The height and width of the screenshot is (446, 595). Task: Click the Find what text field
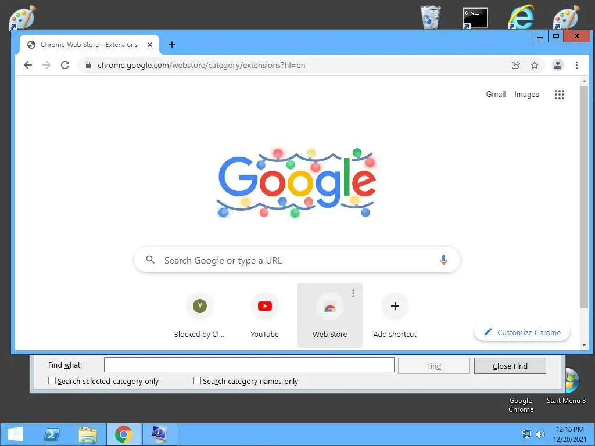[249, 365]
